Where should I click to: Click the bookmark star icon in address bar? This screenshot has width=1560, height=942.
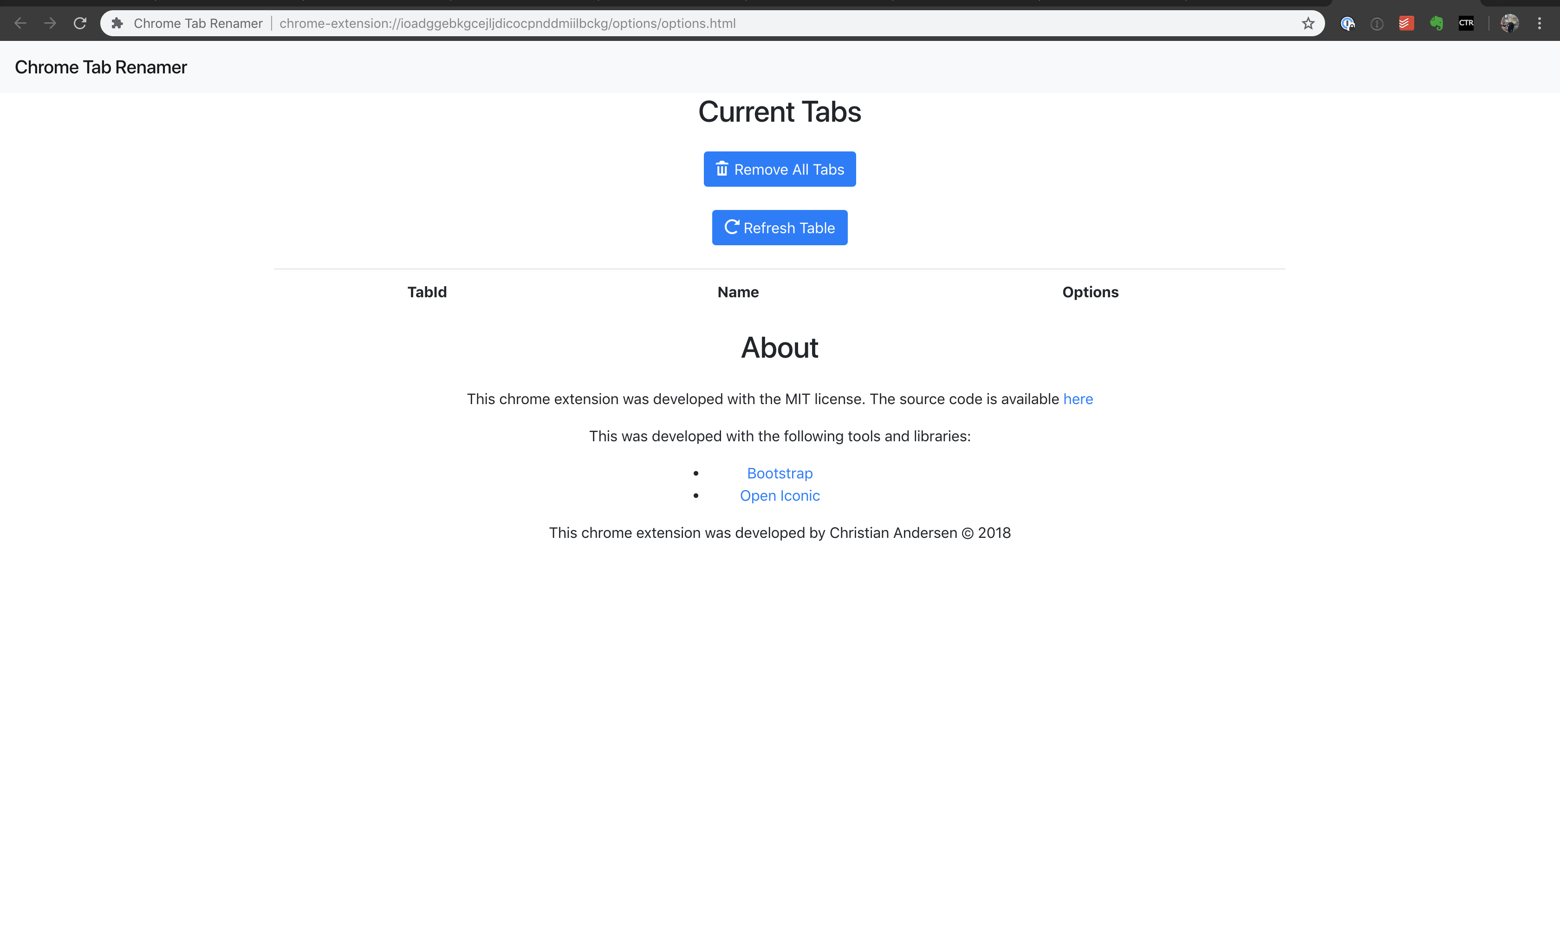[x=1308, y=22]
